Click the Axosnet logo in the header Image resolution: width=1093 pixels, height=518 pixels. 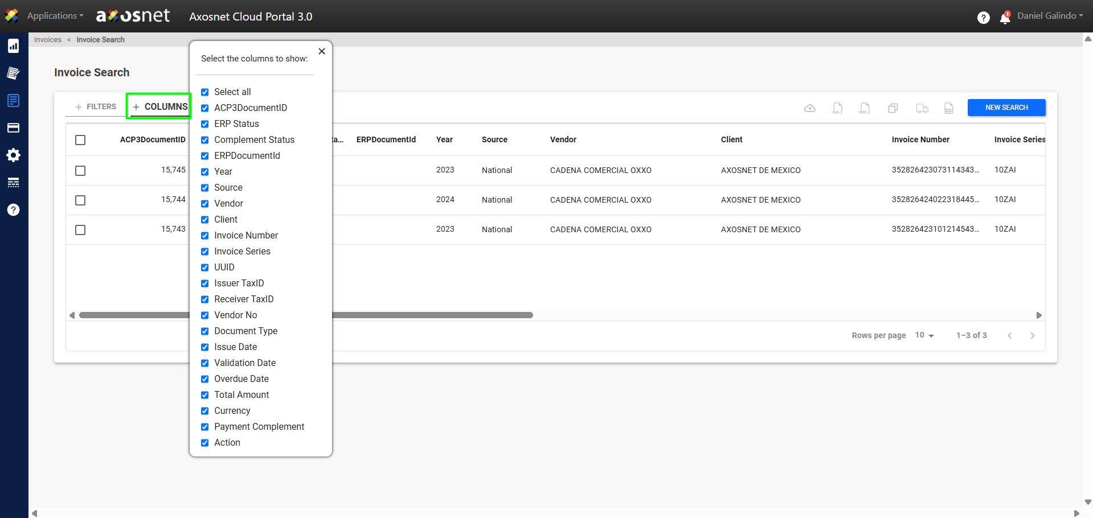click(x=133, y=16)
